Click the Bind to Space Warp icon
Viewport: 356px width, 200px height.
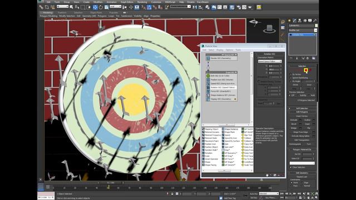(53, 7)
